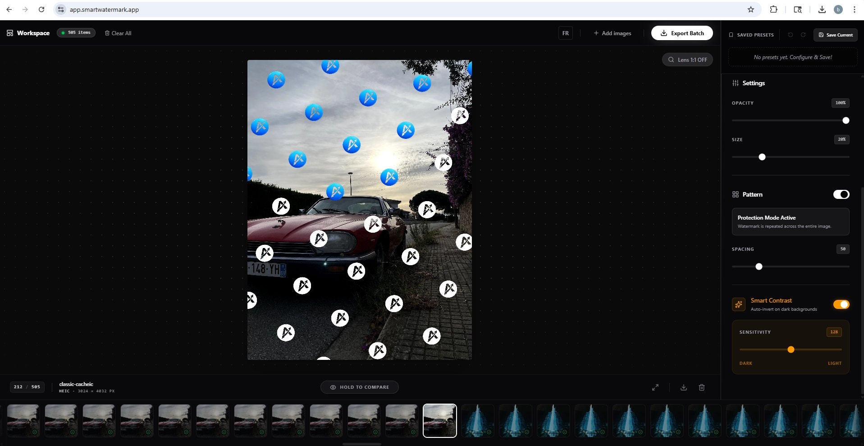Image resolution: width=864 pixels, height=446 pixels.
Task: Click the Sensitivity value 128
Action: point(834,332)
